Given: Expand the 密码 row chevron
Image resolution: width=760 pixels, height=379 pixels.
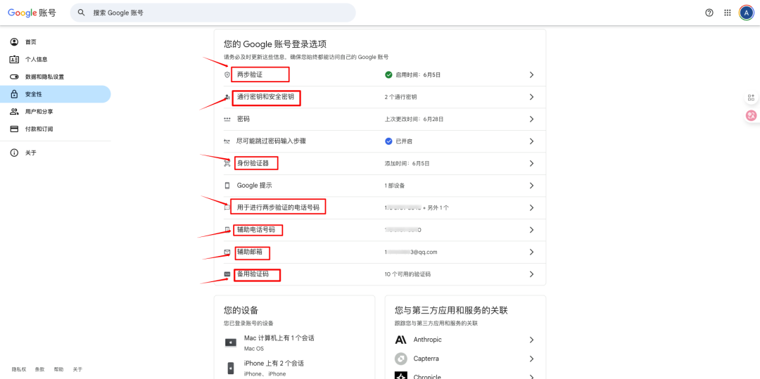Looking at the screenshot, I should point(532,119).
